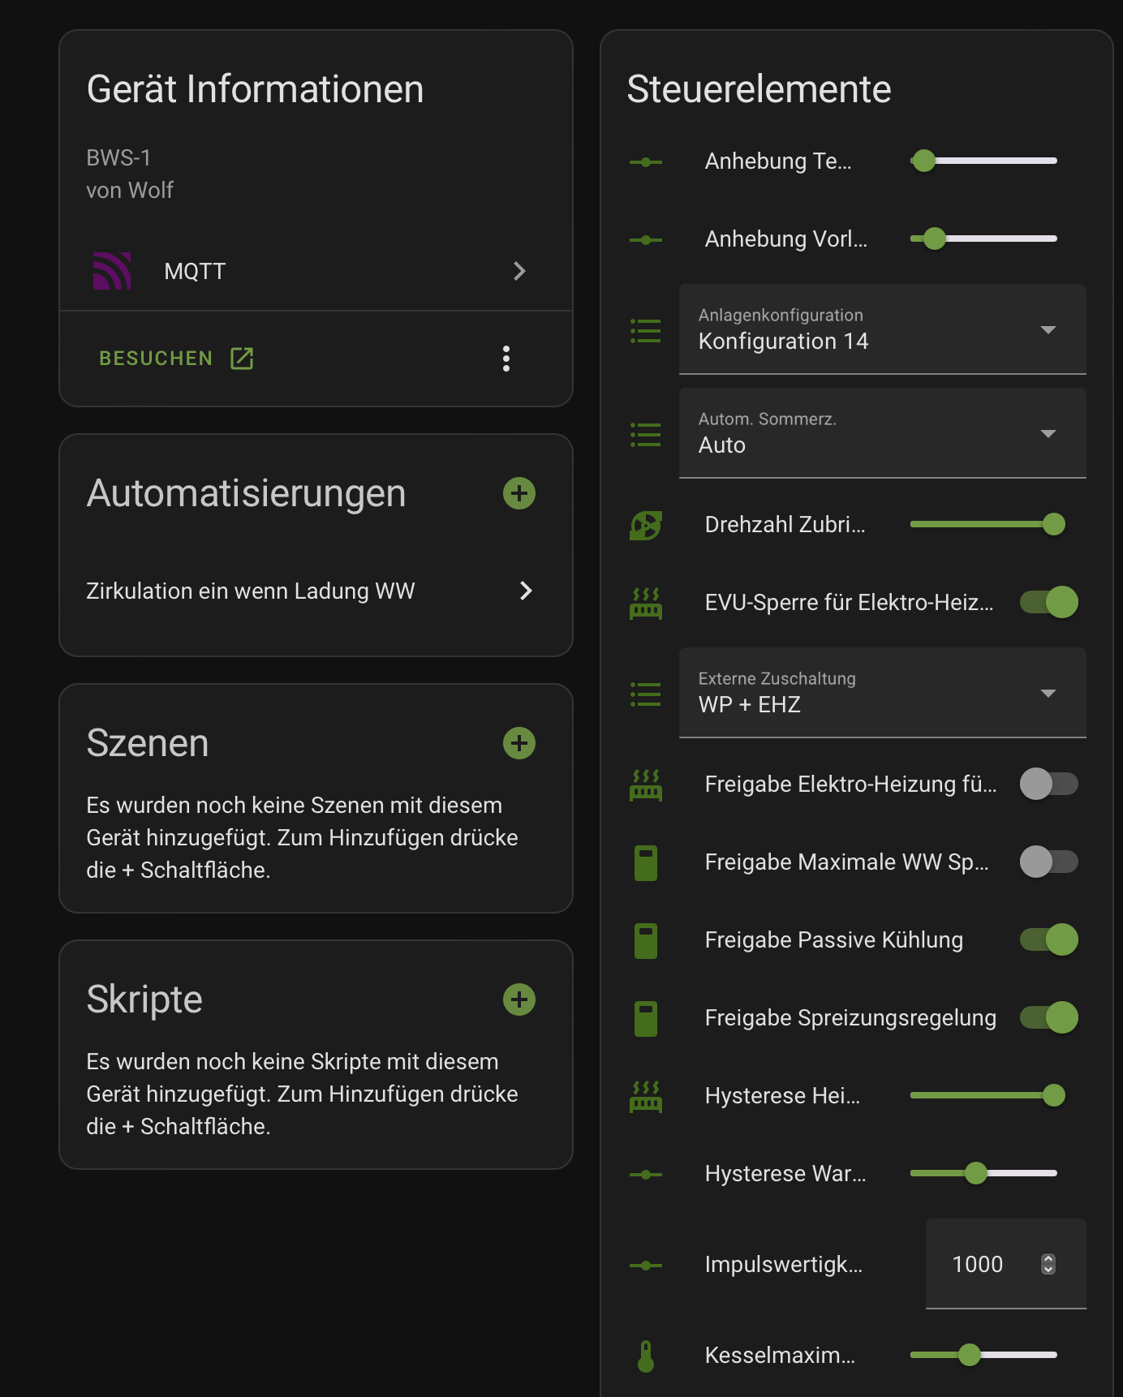This screenshot has width=1123, height=1397.
Task: Enable Freigabe Elektro-Heizung toggle
Action: coord(1048,783)
